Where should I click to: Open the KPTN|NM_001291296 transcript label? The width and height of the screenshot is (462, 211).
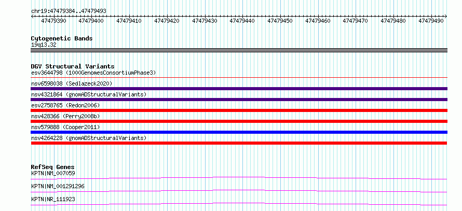tap(58, 186)
